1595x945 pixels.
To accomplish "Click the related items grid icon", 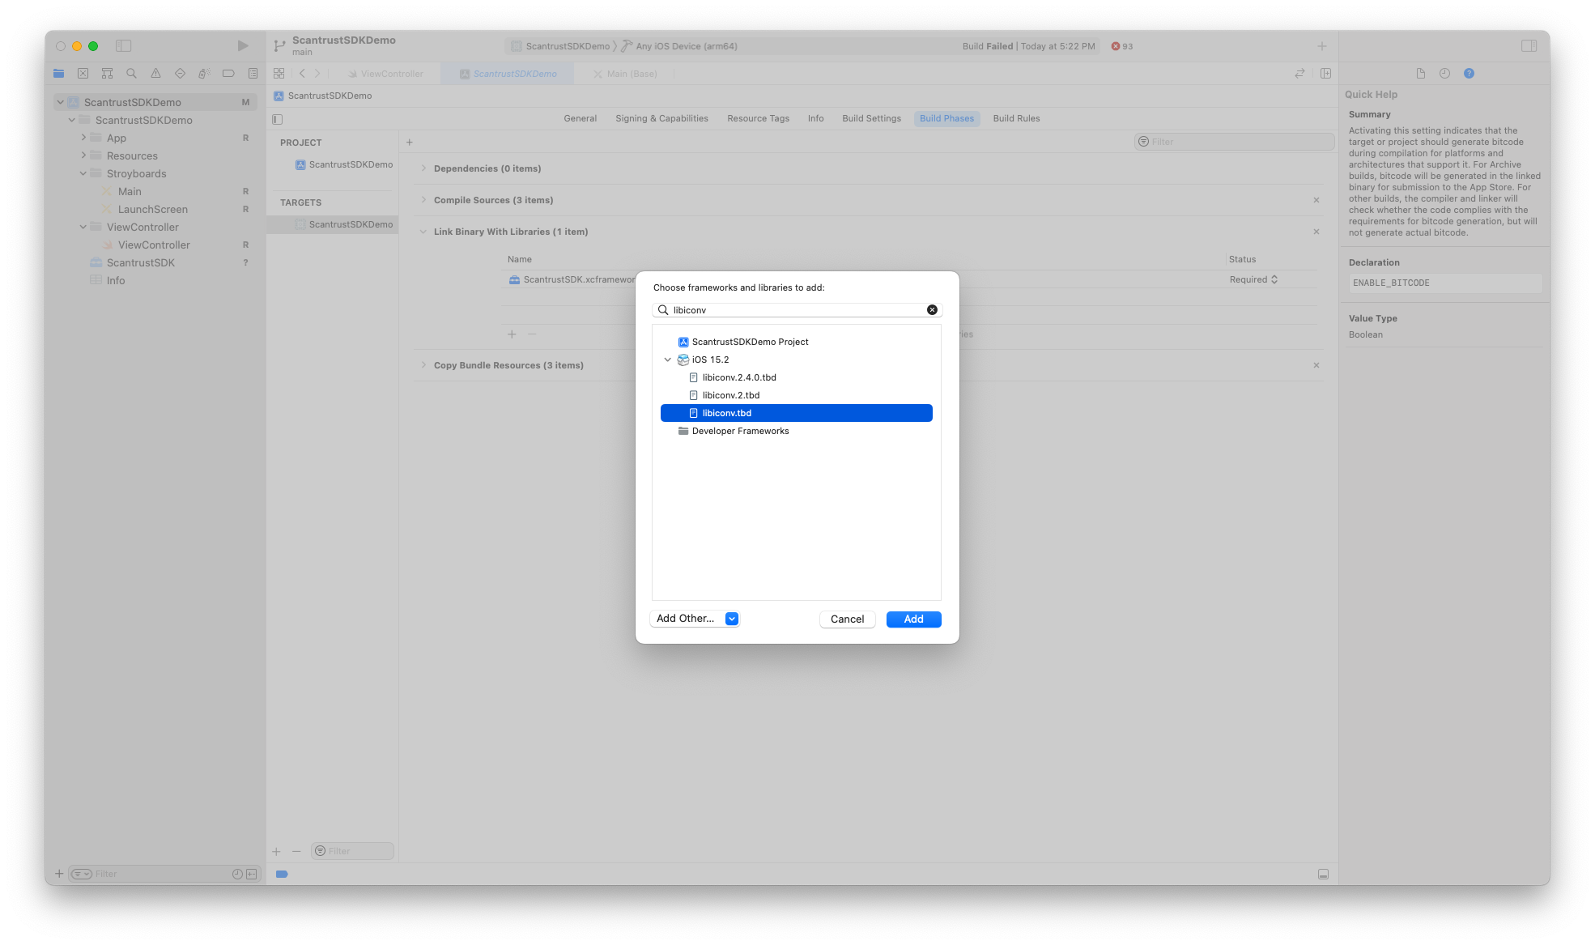I will coord(279,74).
